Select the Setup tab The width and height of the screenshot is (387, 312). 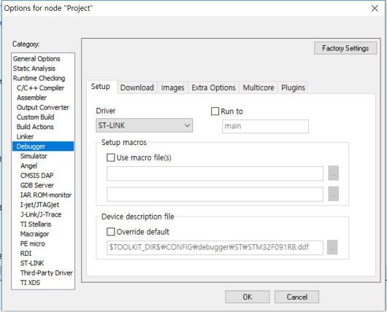click(x=101, y=87)
